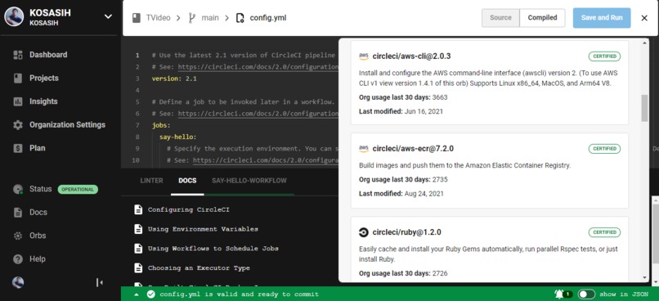Open the Docs document icon in sidebar
This screenshot has height=301, width=659.
(x=18, y=213)
